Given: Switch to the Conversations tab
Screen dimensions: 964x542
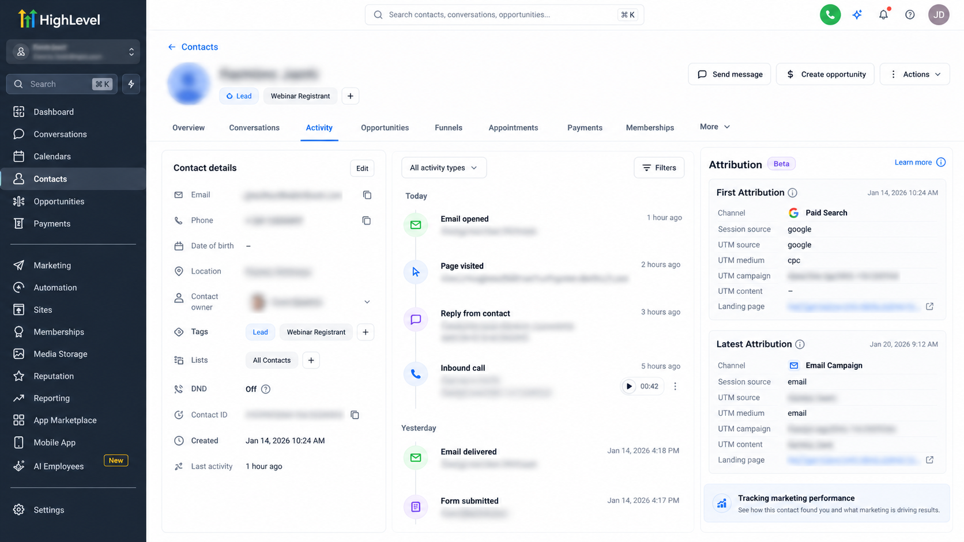Looking at the screenshot, I should click(254, 128).
